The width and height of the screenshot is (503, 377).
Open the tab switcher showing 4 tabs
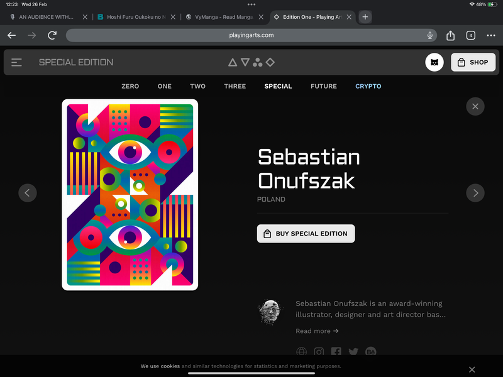pos(470,35)
